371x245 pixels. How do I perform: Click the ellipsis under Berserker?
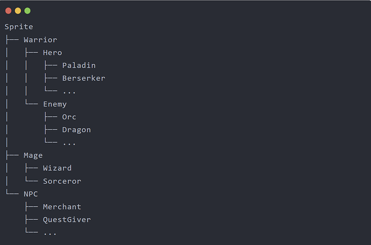point(69,92)
